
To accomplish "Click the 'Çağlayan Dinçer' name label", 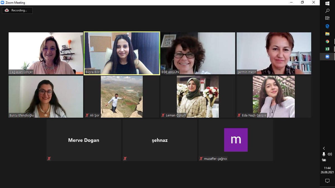I will pyautogui.click(x=21, y=72).
